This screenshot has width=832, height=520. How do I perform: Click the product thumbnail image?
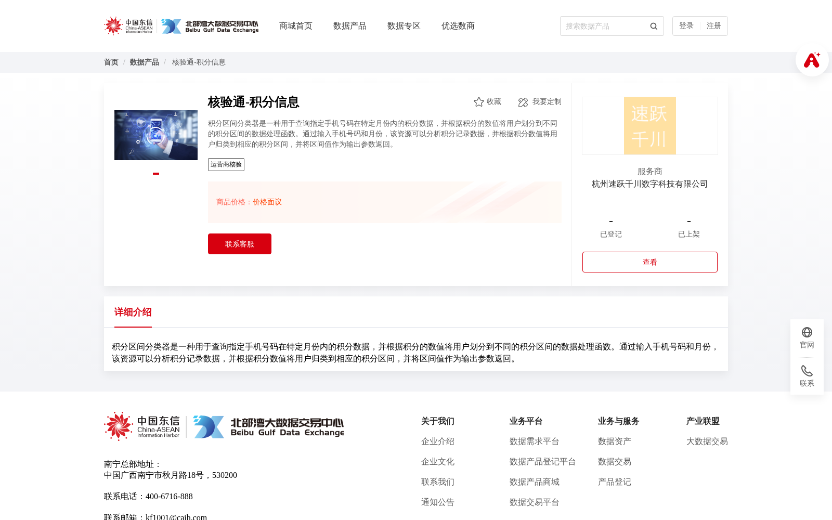pyautogui.click(x=156, y=135)
